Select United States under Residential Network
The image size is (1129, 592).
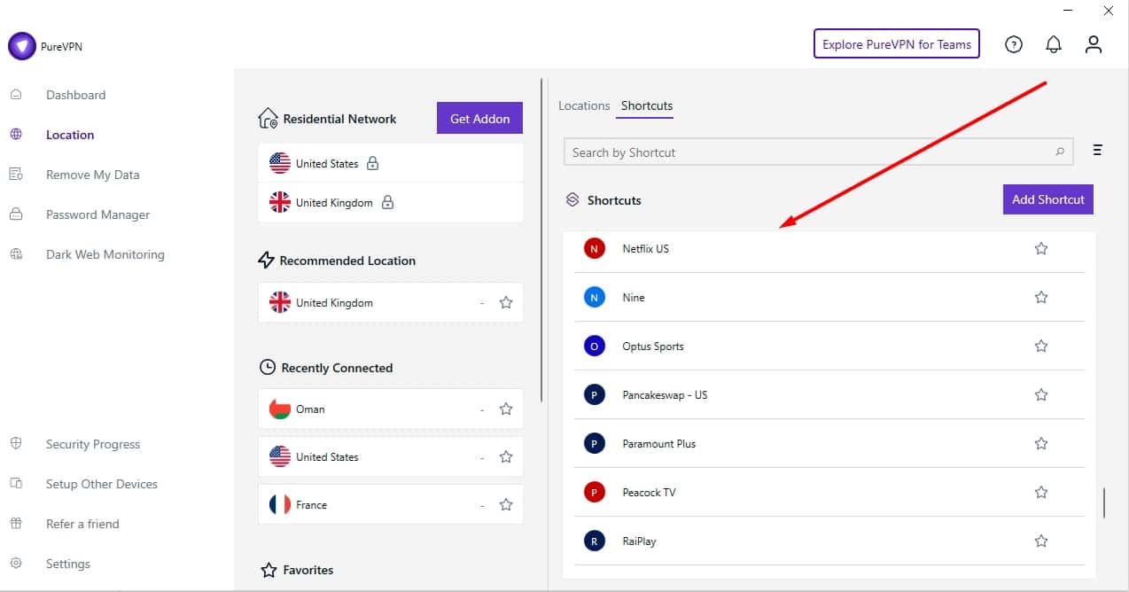(x=327, y=164)
